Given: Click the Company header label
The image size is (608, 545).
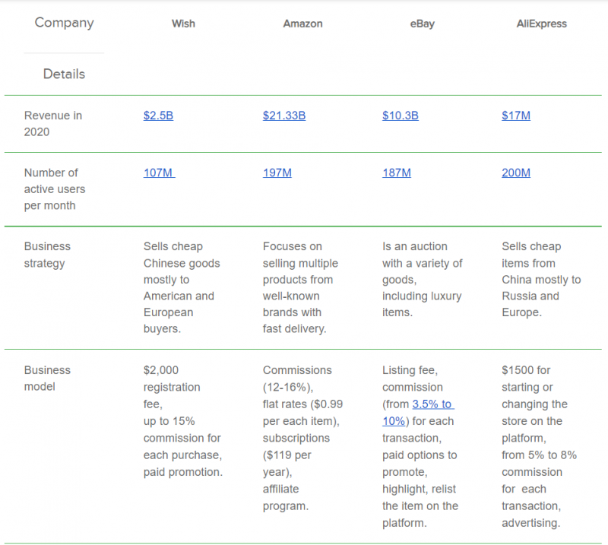Looking at the screenshot, I should (x=65, y=23).
